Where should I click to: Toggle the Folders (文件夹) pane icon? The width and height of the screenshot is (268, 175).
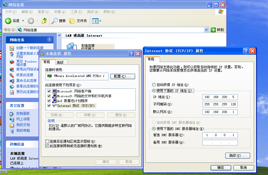(72, 21)
